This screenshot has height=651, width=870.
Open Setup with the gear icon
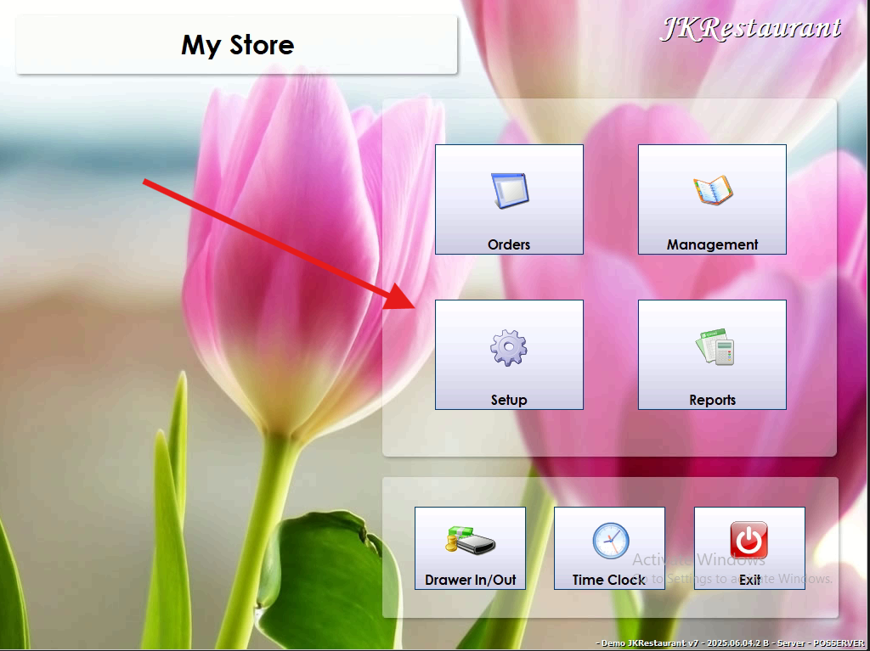(509, 355)
